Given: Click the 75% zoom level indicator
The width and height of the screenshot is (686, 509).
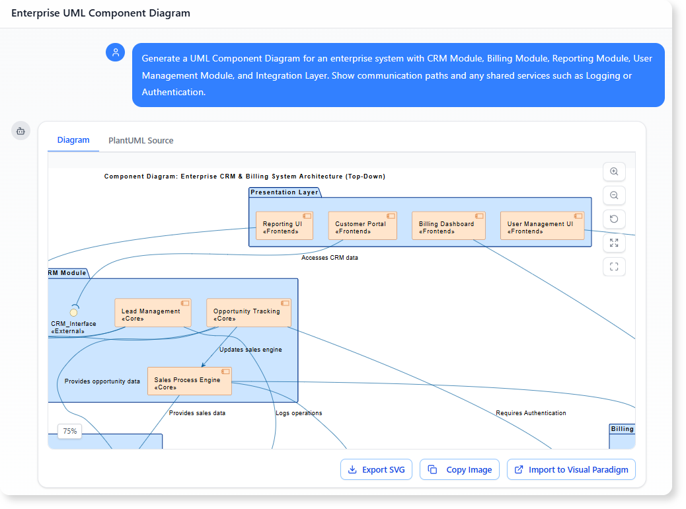Looking at the screenshot, I should tap(69, 431).
